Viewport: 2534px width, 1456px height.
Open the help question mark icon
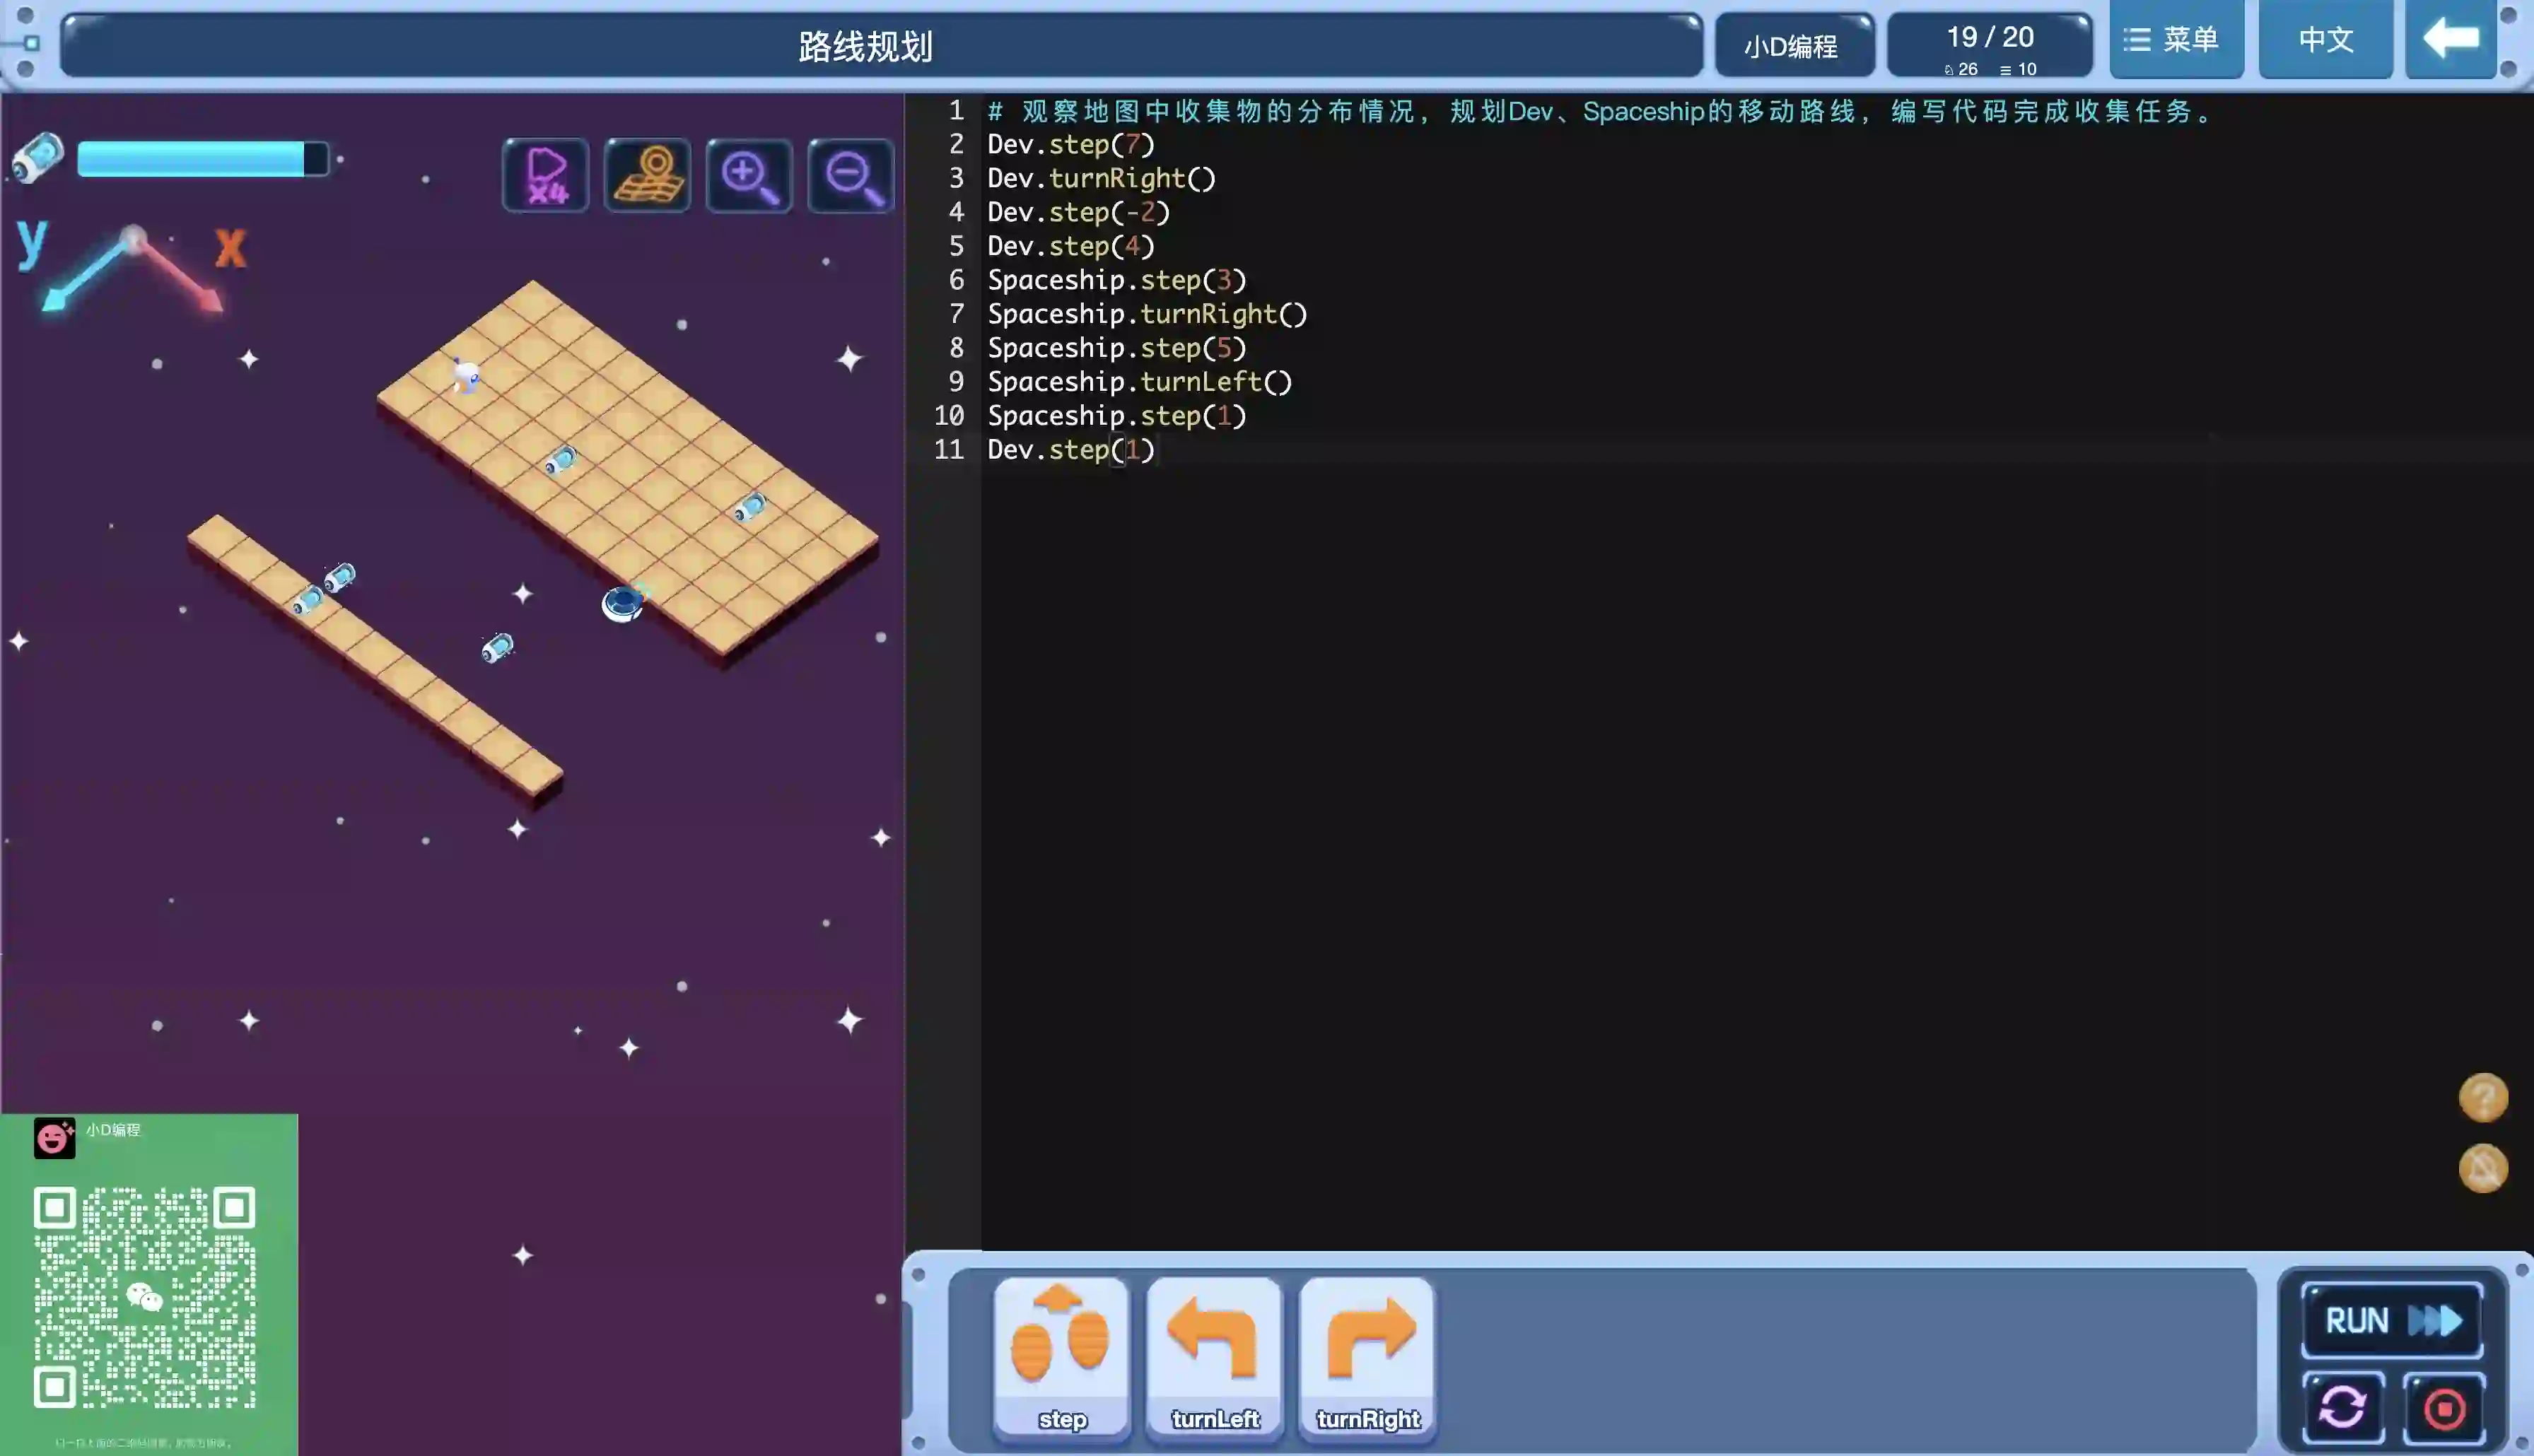click(2482, 1098)
